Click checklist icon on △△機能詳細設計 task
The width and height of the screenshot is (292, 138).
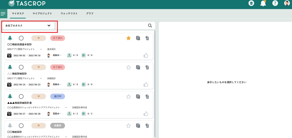(x=84, y=84)
